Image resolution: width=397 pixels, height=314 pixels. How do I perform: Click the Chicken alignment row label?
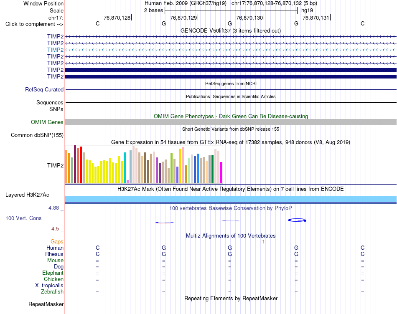click(53, 279)
